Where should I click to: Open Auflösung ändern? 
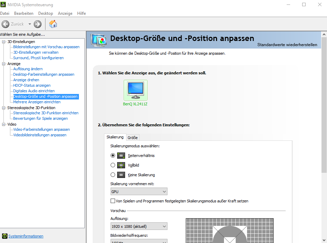pyautogui.click(x=28, y=69)
